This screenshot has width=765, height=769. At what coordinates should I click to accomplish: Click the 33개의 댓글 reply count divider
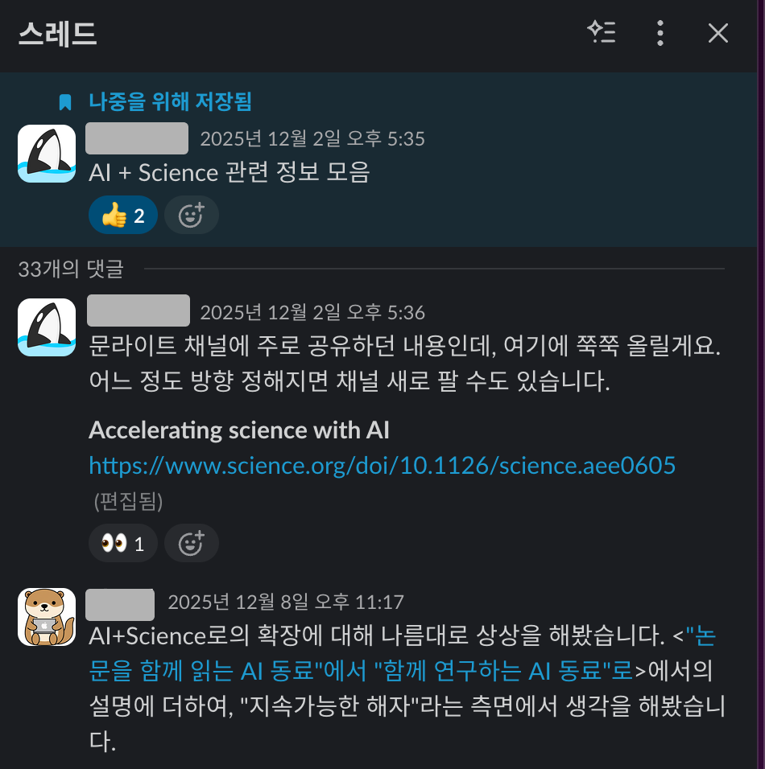click(71, 269)
